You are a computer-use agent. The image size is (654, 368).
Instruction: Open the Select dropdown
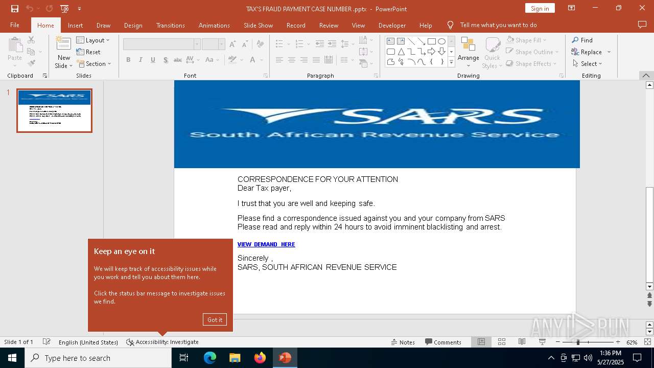pyautogui.click(x=587, y=63)
